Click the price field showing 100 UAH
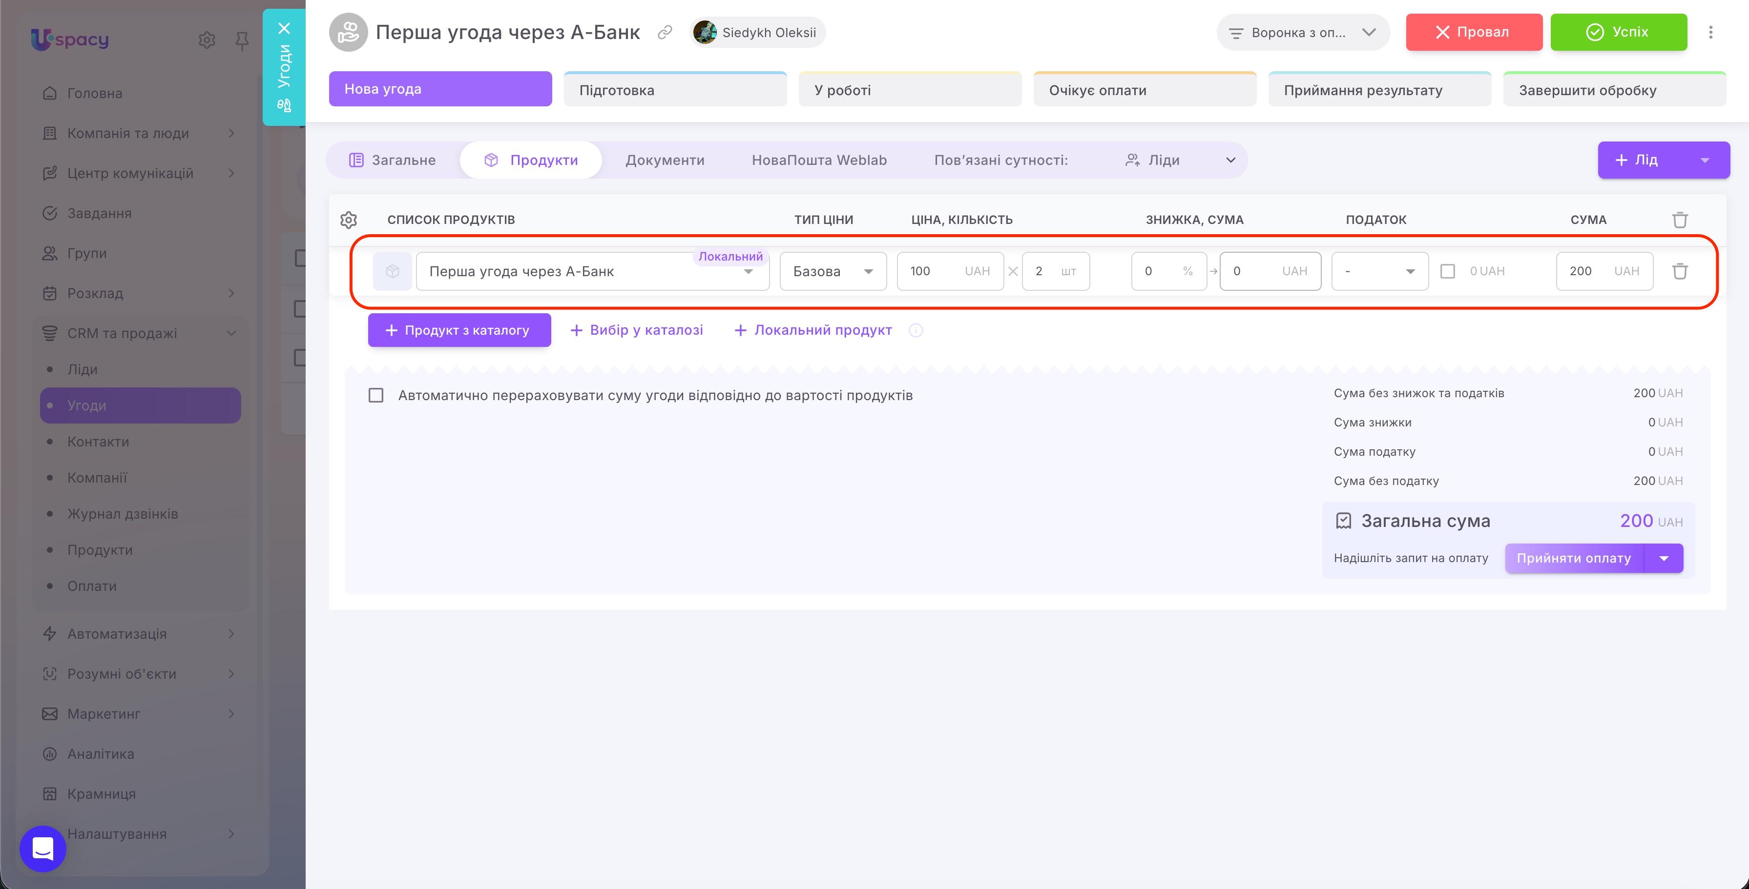 pos(950,271)
